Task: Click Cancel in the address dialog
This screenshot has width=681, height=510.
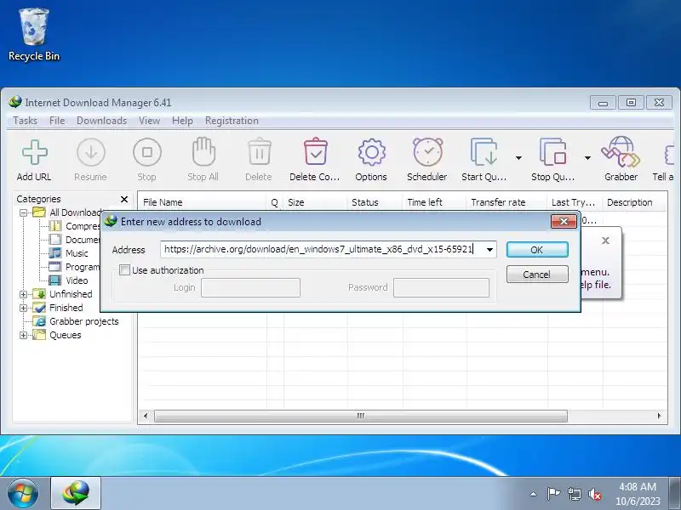Action: 537,274
